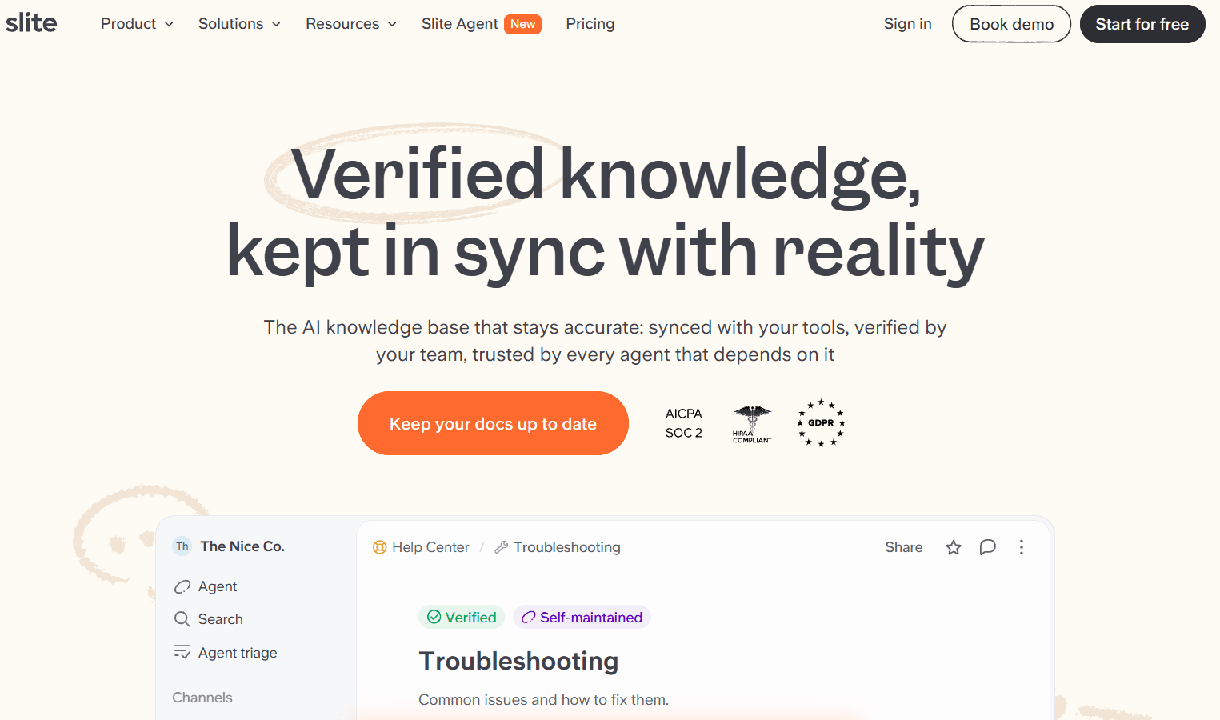Image resolution: width=1220 pixels, height=720 pixels.
Task: Click the Agent icon in sidebar
Action: (182, 586)
